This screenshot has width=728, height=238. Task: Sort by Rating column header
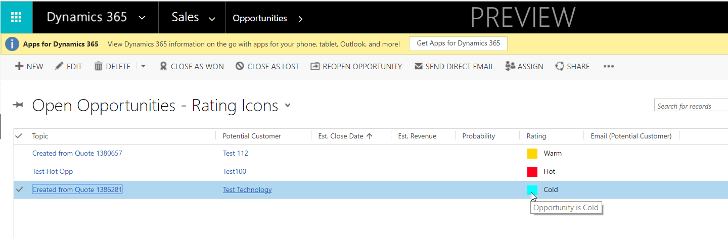(536, 136)
